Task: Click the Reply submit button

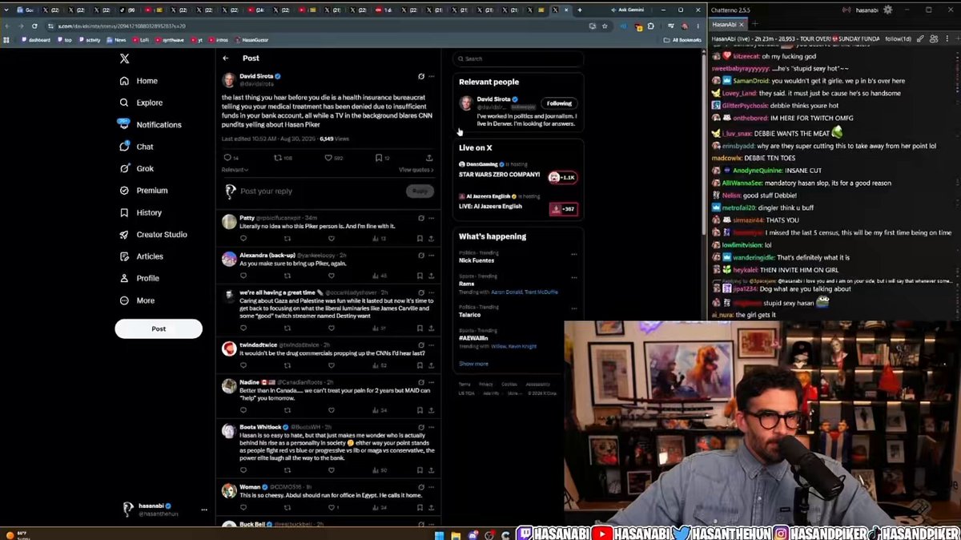Action: coord(420,191)
